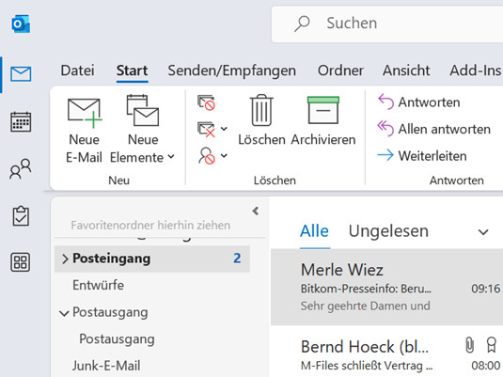Viewport: 503px width, 377px height.
Task: Create a new email with Neue E-Mail
Action: (84, 130)
